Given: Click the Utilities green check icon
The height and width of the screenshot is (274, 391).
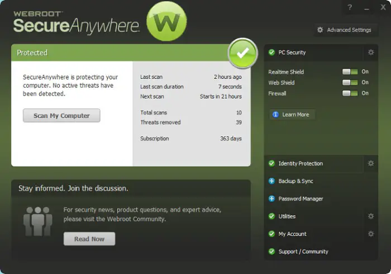Looking at the screenshot, I should pyautogui.click(x=271, y=216).
